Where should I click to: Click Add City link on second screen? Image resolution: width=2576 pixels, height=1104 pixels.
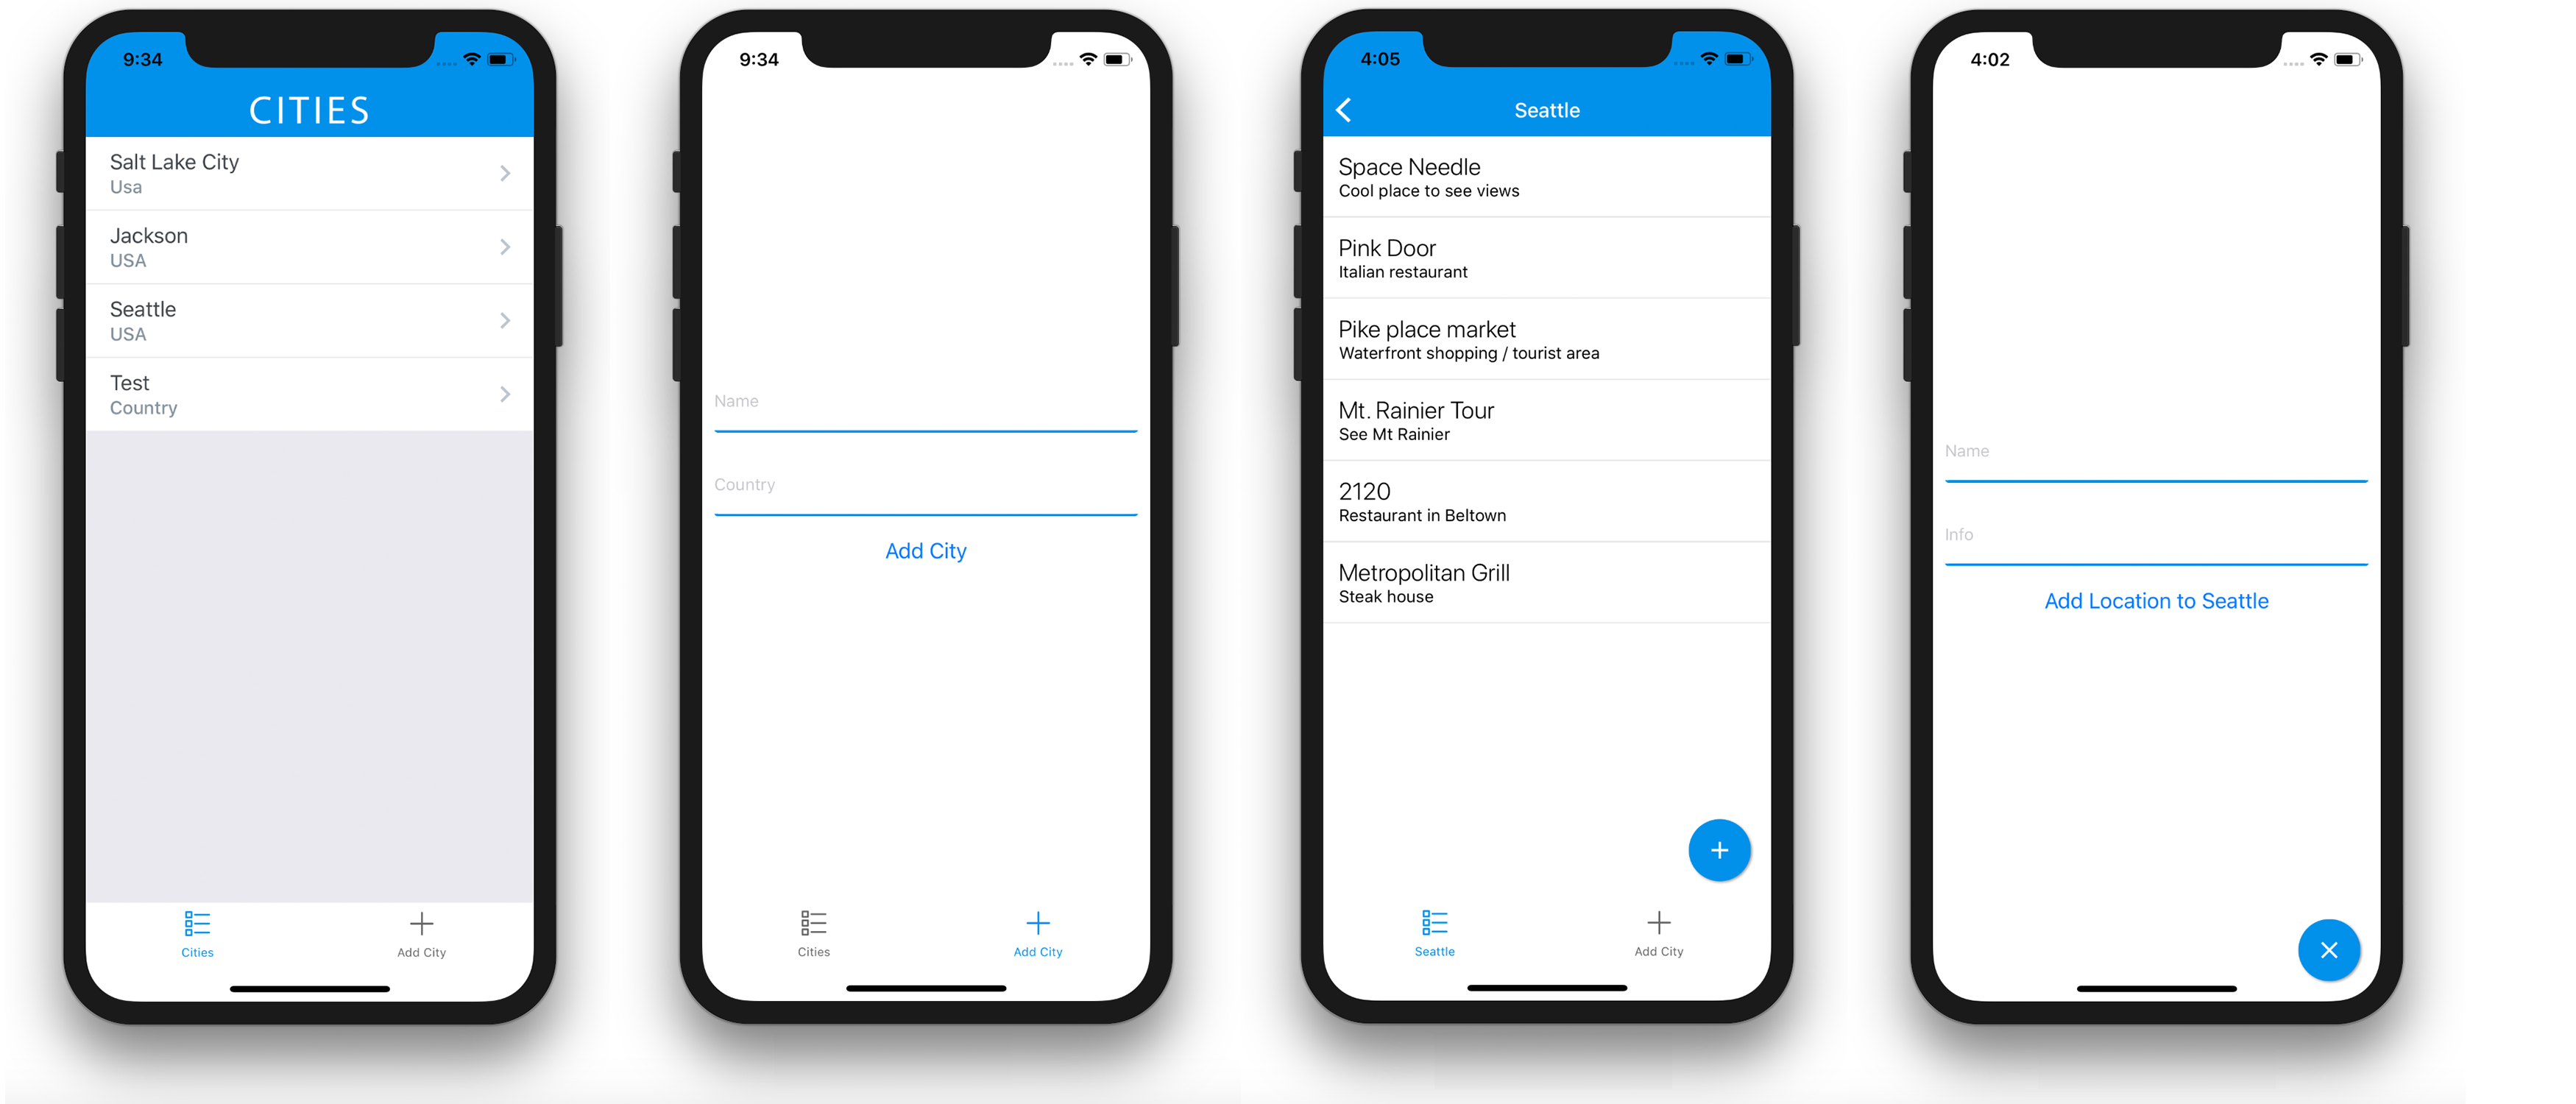coord(927,551)
